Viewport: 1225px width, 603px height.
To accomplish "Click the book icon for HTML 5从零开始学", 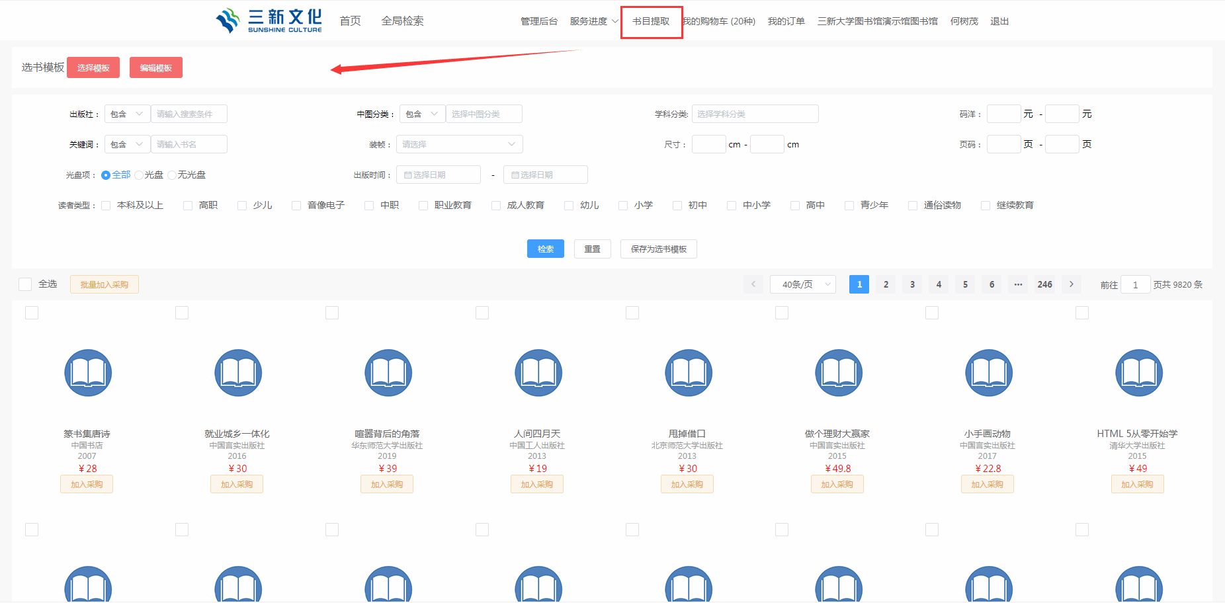I will click(1138, 373).
